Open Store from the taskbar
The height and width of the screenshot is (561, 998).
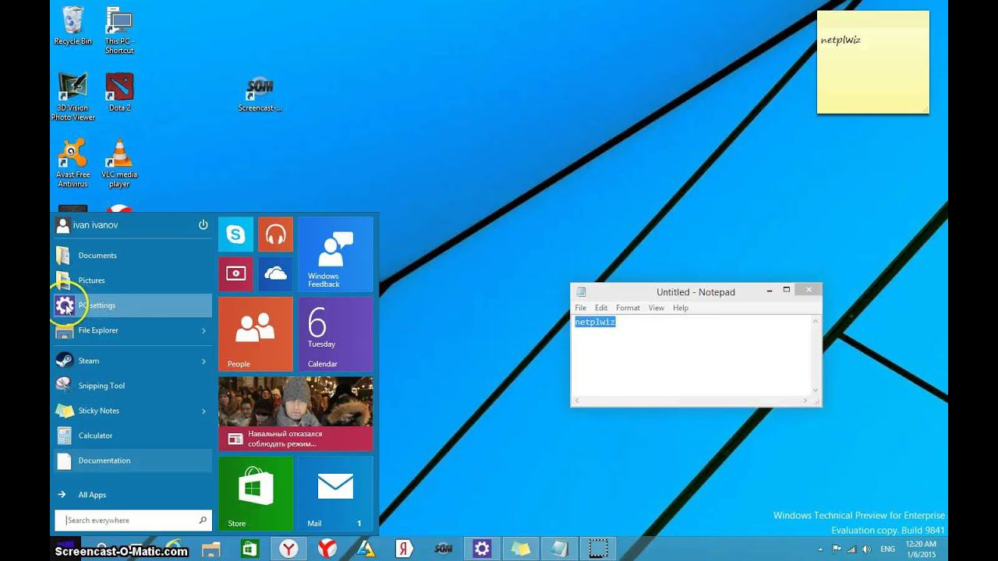[x=249, y=549]
